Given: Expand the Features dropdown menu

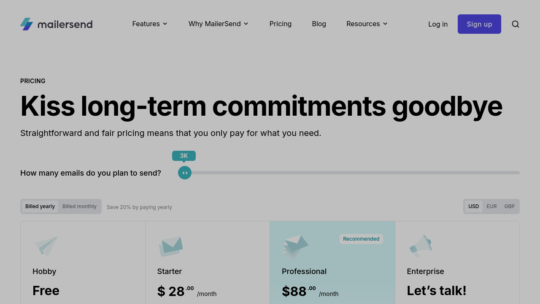Looking at the screenshot, I should click(x=150, y=24).
